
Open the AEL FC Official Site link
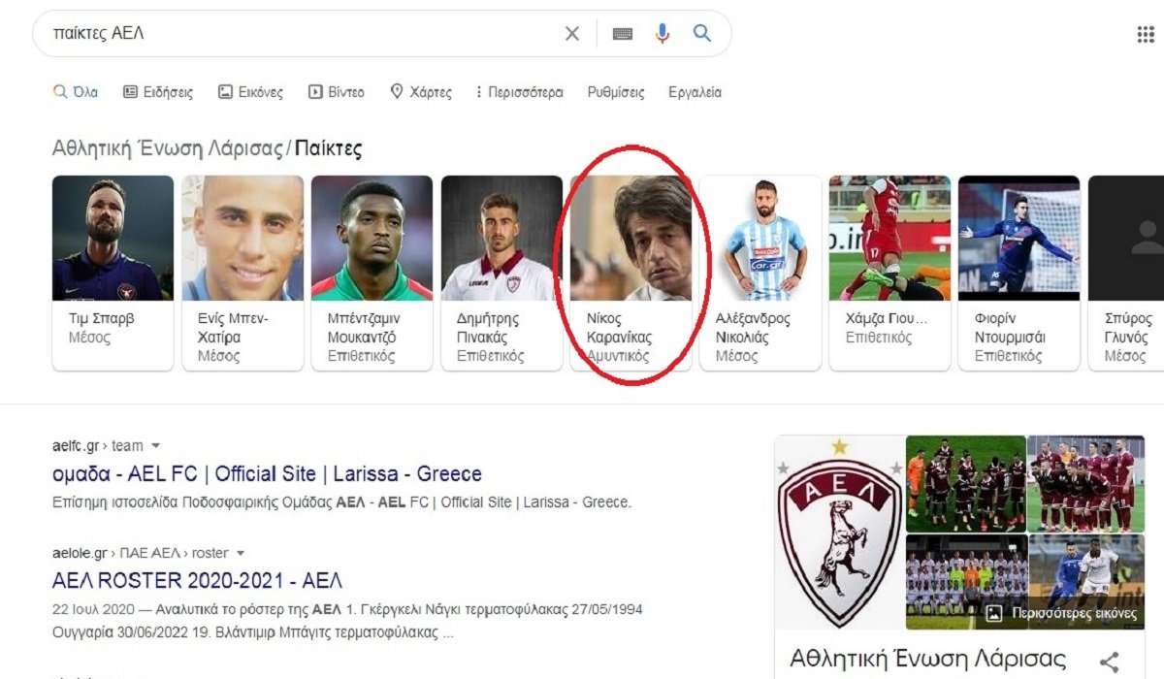[267, 474]
